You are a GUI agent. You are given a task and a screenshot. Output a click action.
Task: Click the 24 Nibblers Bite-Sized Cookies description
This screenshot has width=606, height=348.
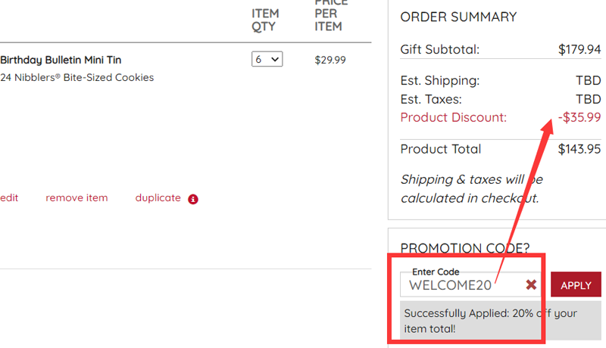(x=77, y=77)
